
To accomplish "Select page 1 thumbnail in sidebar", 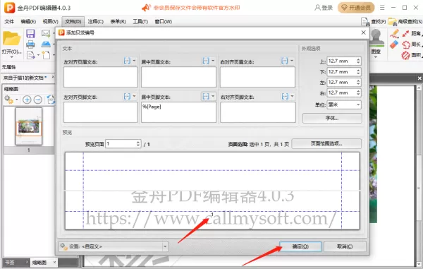I will (29, 126).
